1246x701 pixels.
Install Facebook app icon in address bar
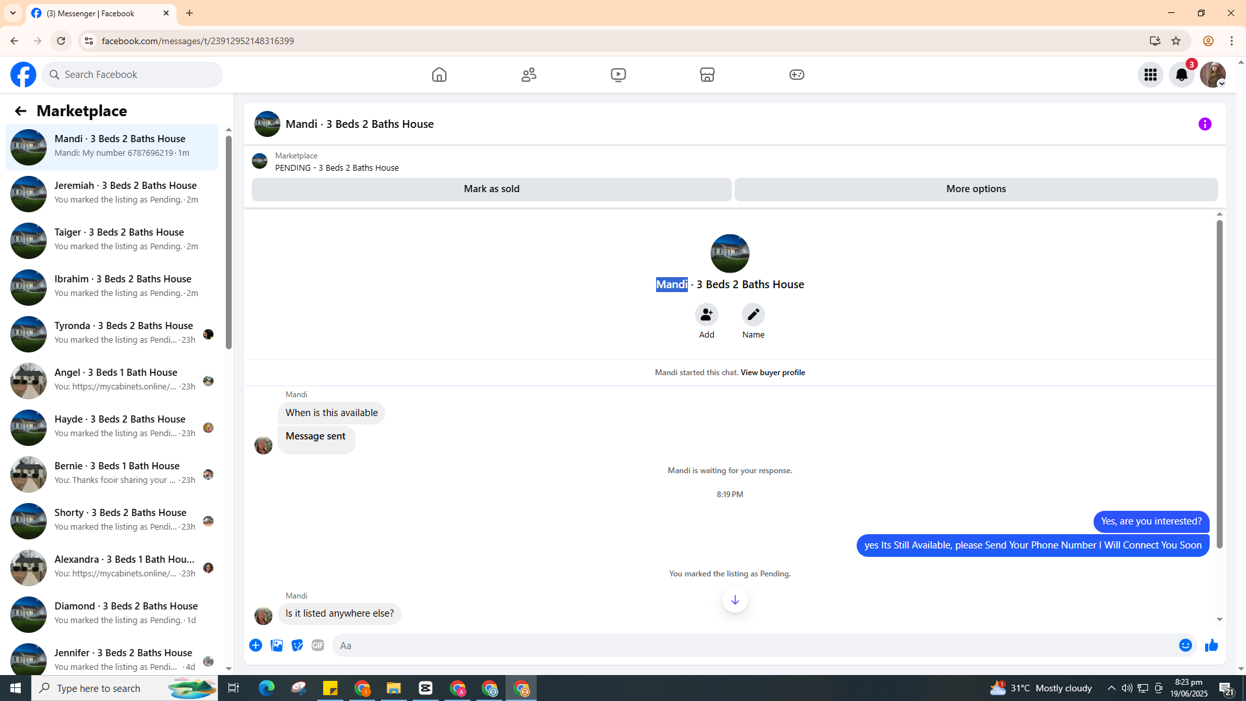coord(1155,41)
